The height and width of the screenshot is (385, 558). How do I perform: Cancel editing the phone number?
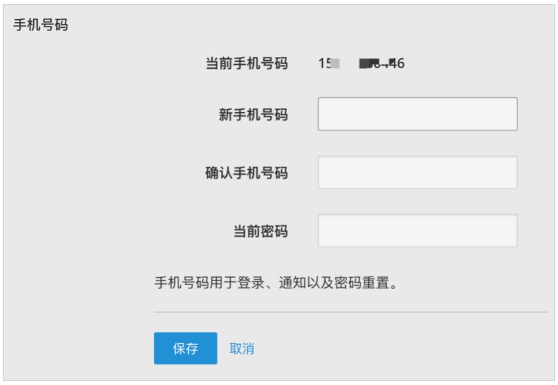[241, 349]
